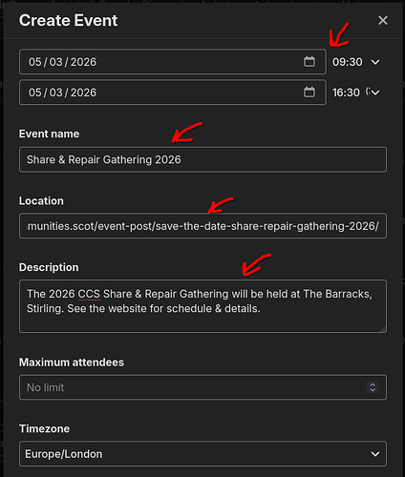Screen dimensions: 405x477
Task: Click the Maximum attendees field
Action: (202, 387)
